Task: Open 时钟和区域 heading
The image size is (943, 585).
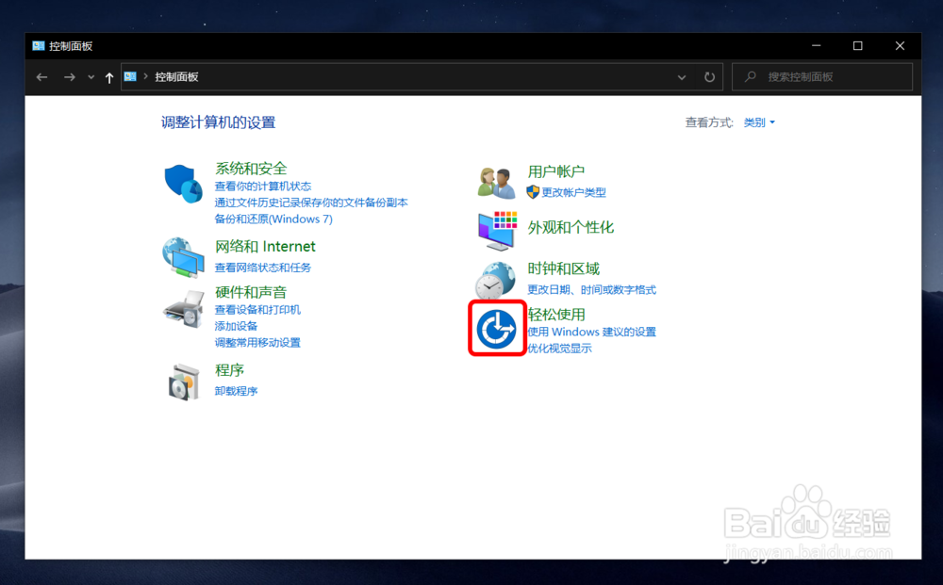Action: coord(564,268)
